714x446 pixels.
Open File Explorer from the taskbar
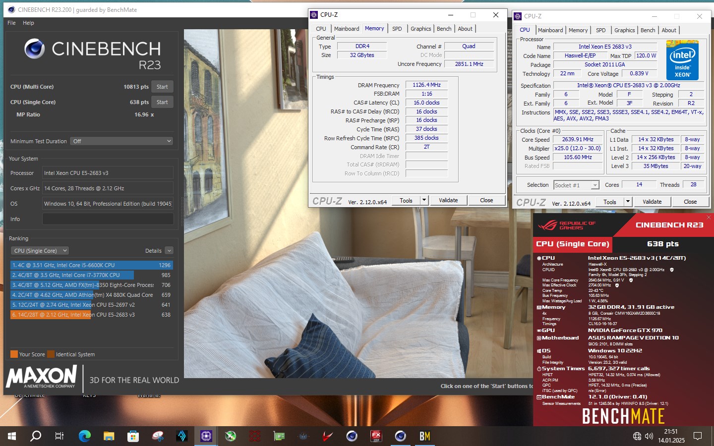click(x=109, y=436)
